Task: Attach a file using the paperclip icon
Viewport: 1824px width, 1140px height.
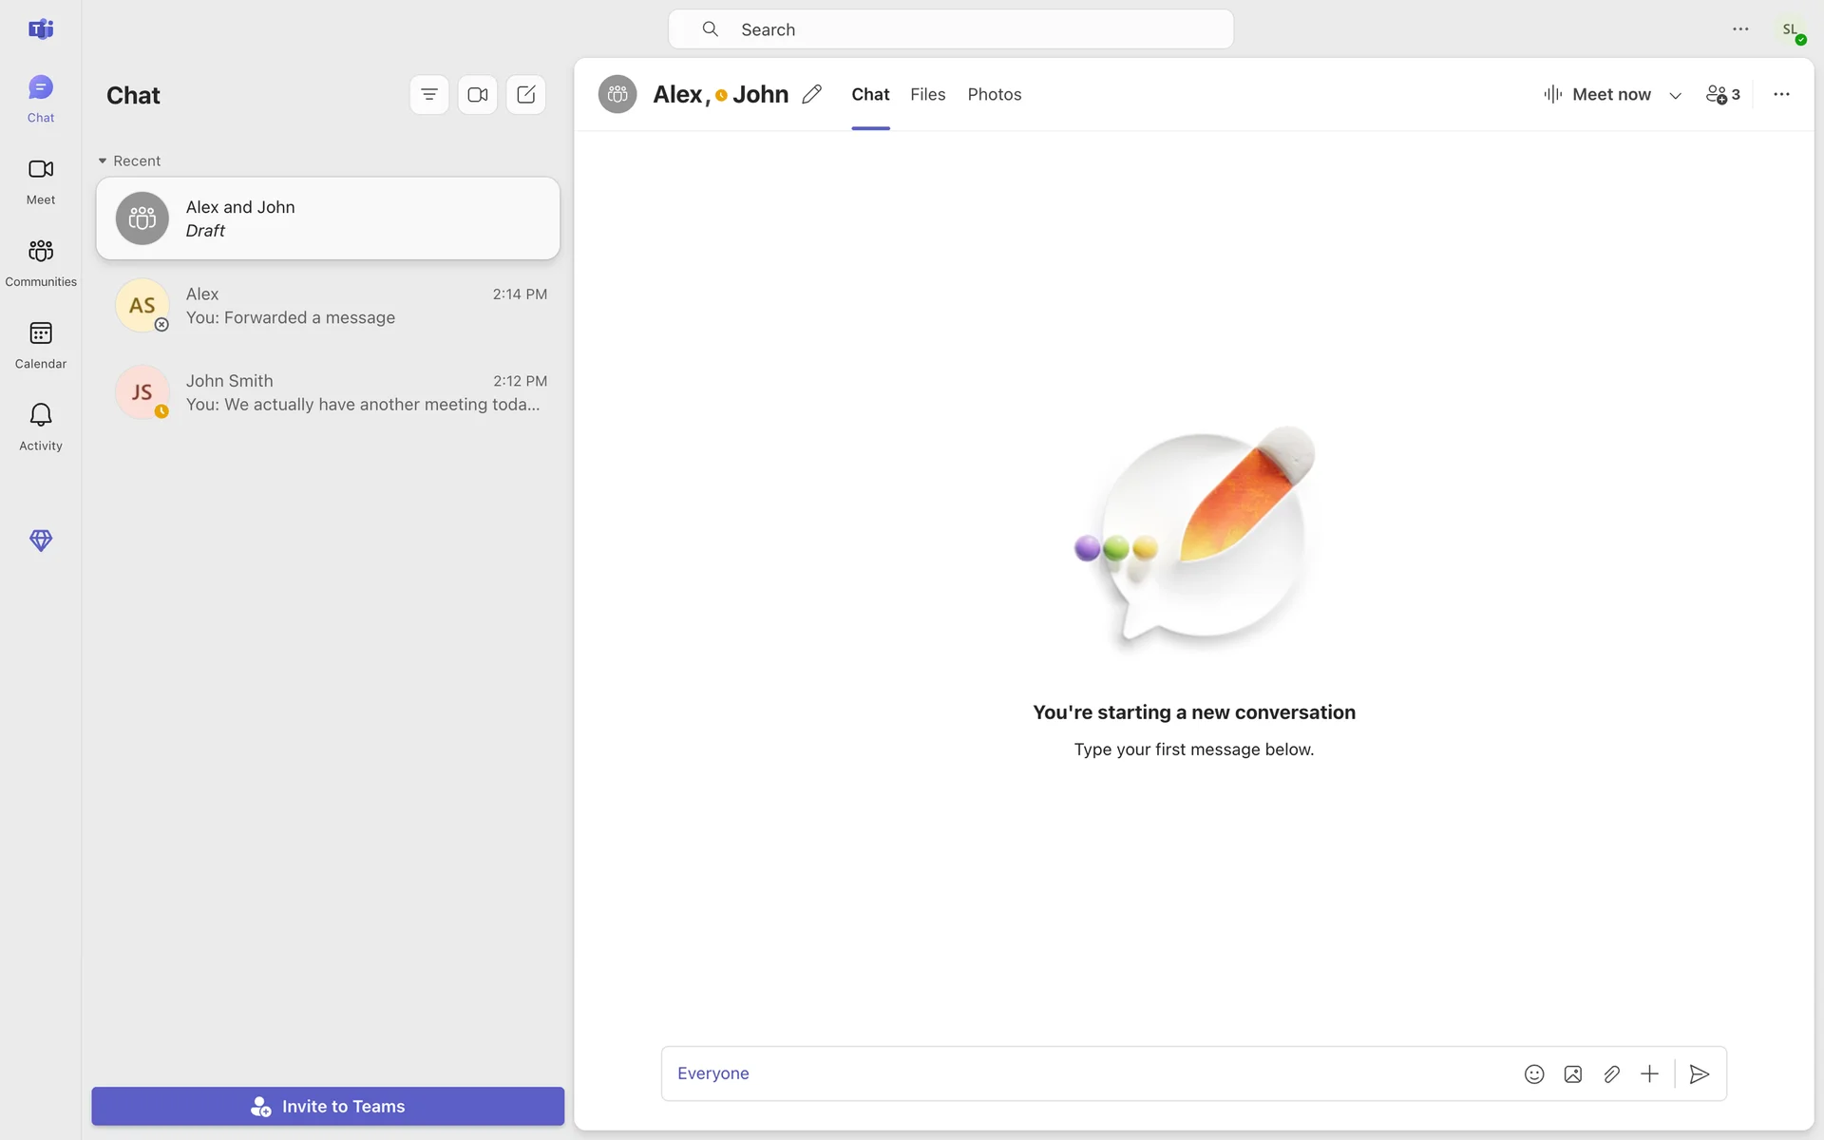Action: [1611, 1073]
